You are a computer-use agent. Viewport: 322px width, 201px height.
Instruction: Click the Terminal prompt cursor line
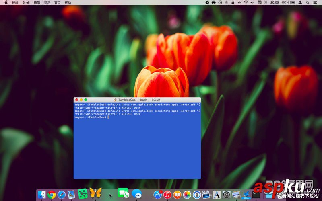tap(92, 117)
